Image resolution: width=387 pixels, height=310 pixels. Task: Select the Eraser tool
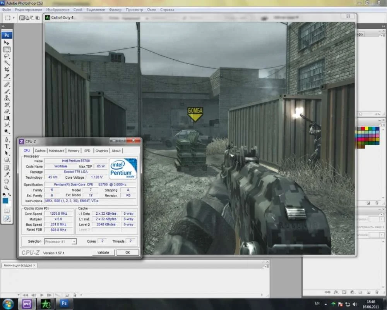7,111
